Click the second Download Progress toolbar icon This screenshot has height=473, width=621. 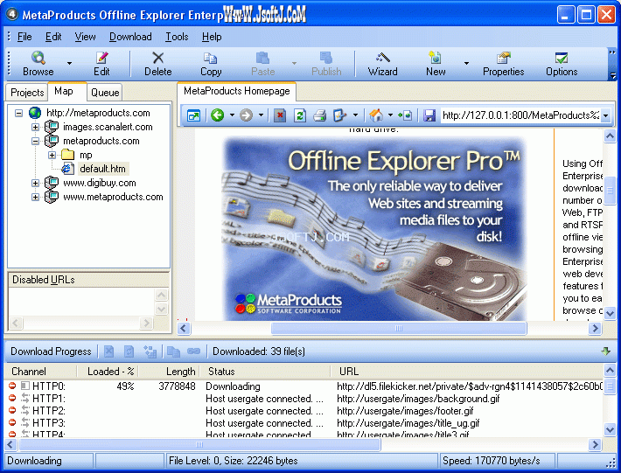129,351
